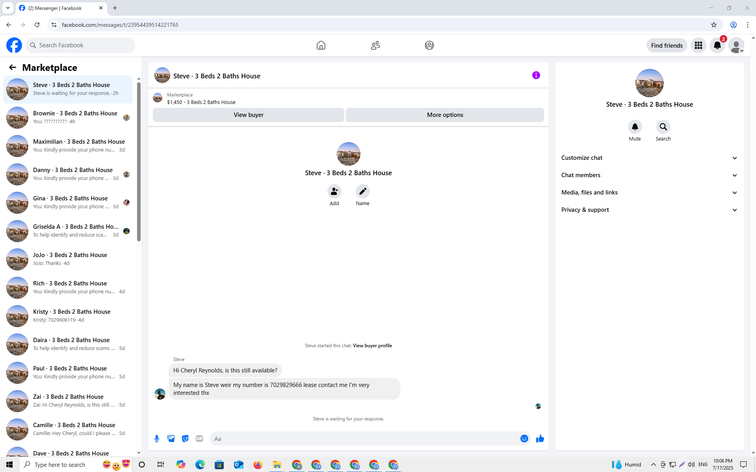The width and height of the screenshot is (756, 472).
Task: Search in conversation using the magnifier icon
Action: coord(663,127)
